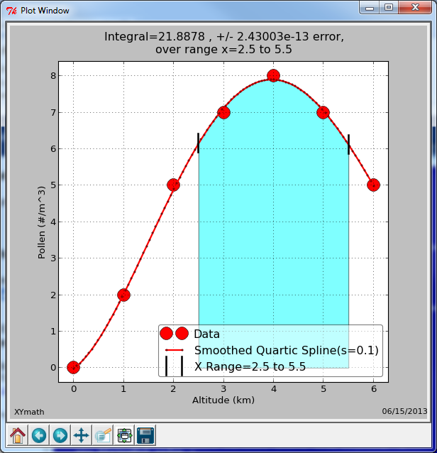Click the data marker at altitude 6
This screenshot has width=437, height=453.
(373, 185)
